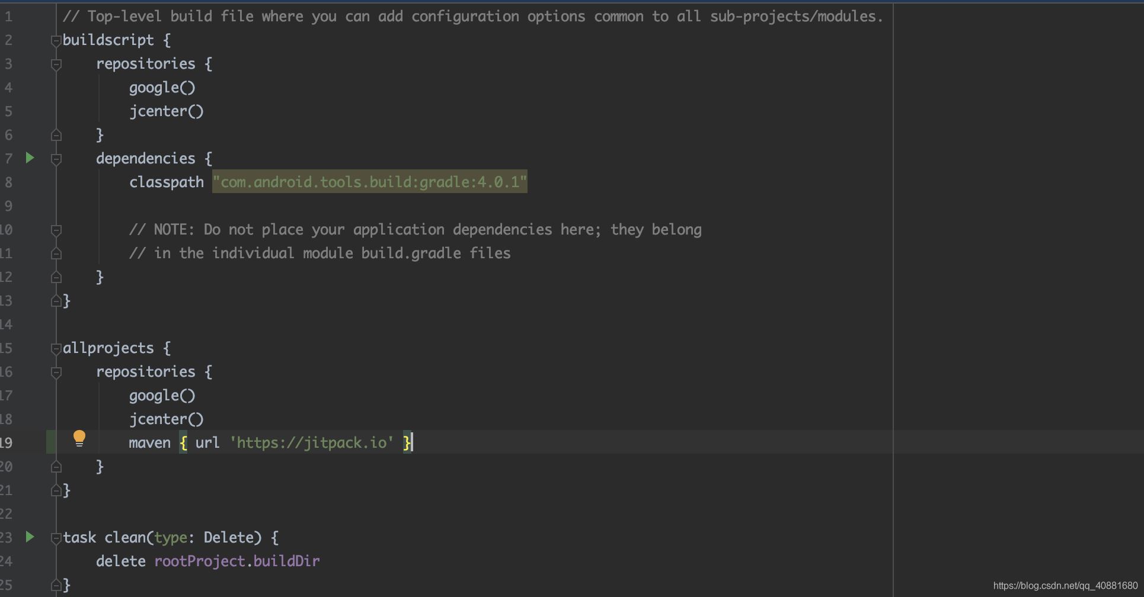Open the lightbulb quick-fix on the maven line

click(x=79, y=439)
